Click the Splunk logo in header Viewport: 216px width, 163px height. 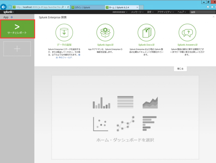click(x=9, y=12)
